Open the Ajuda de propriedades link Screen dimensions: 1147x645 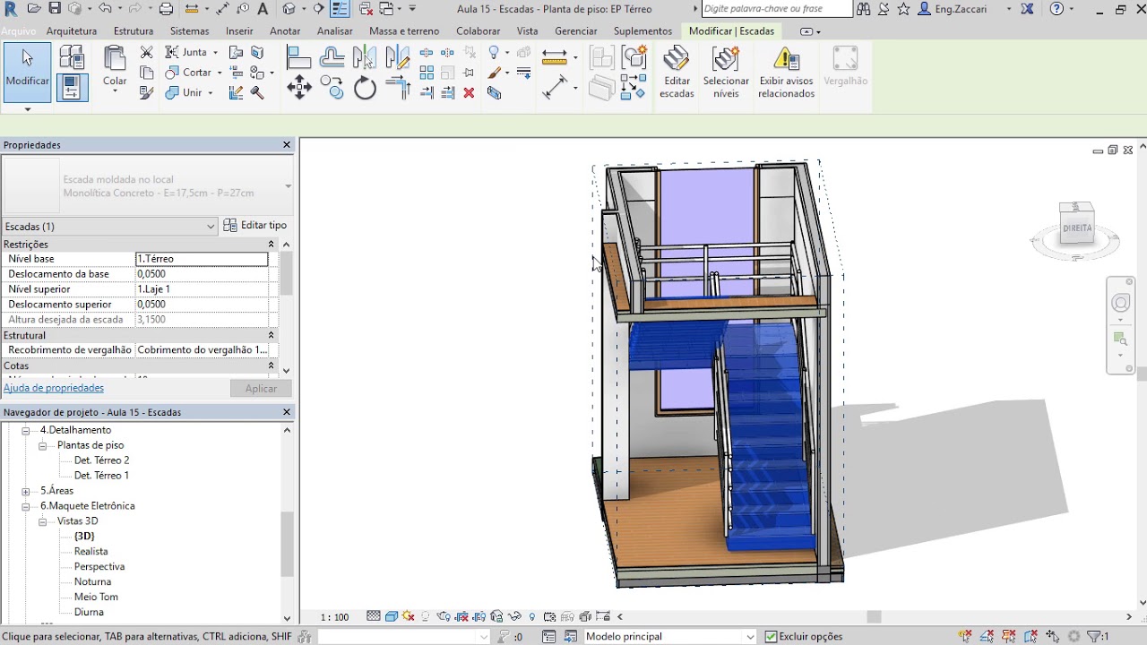[54, 388]
